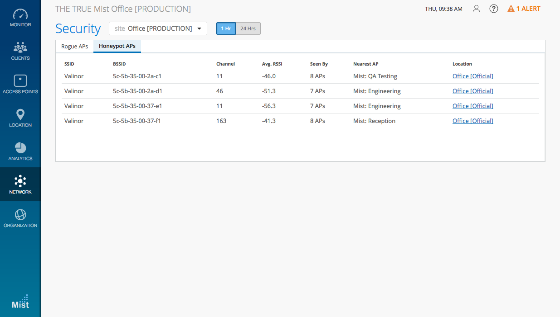Switch to the Rogue APs tab
The image size is (560, 317).
click(74, 46)
